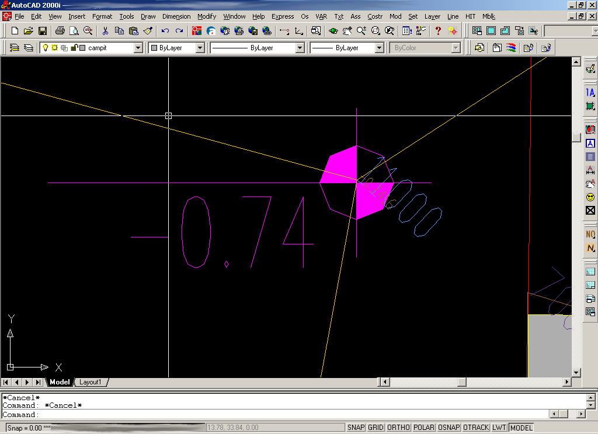The image size is (598, 434).
Task: Open the color ByLayer swatch dropdown
Action: [200, 48]
